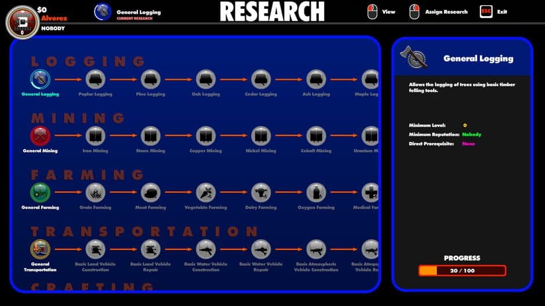The width and height of the screenshot is (545, 306).
Task: Select the General Transportation node icon
Action: coord(41,249)
